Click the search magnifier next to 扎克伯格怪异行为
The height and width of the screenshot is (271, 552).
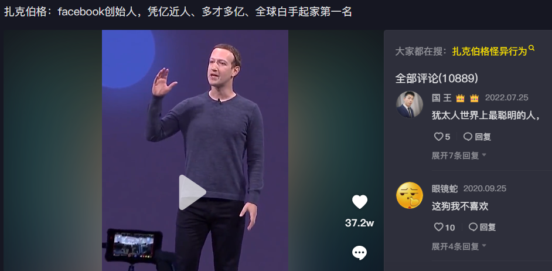coord(531,48)
